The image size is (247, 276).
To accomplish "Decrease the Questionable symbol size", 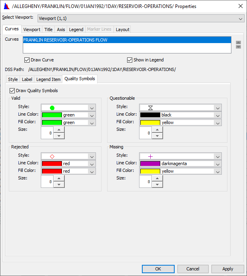I will (x=157, y=136).
